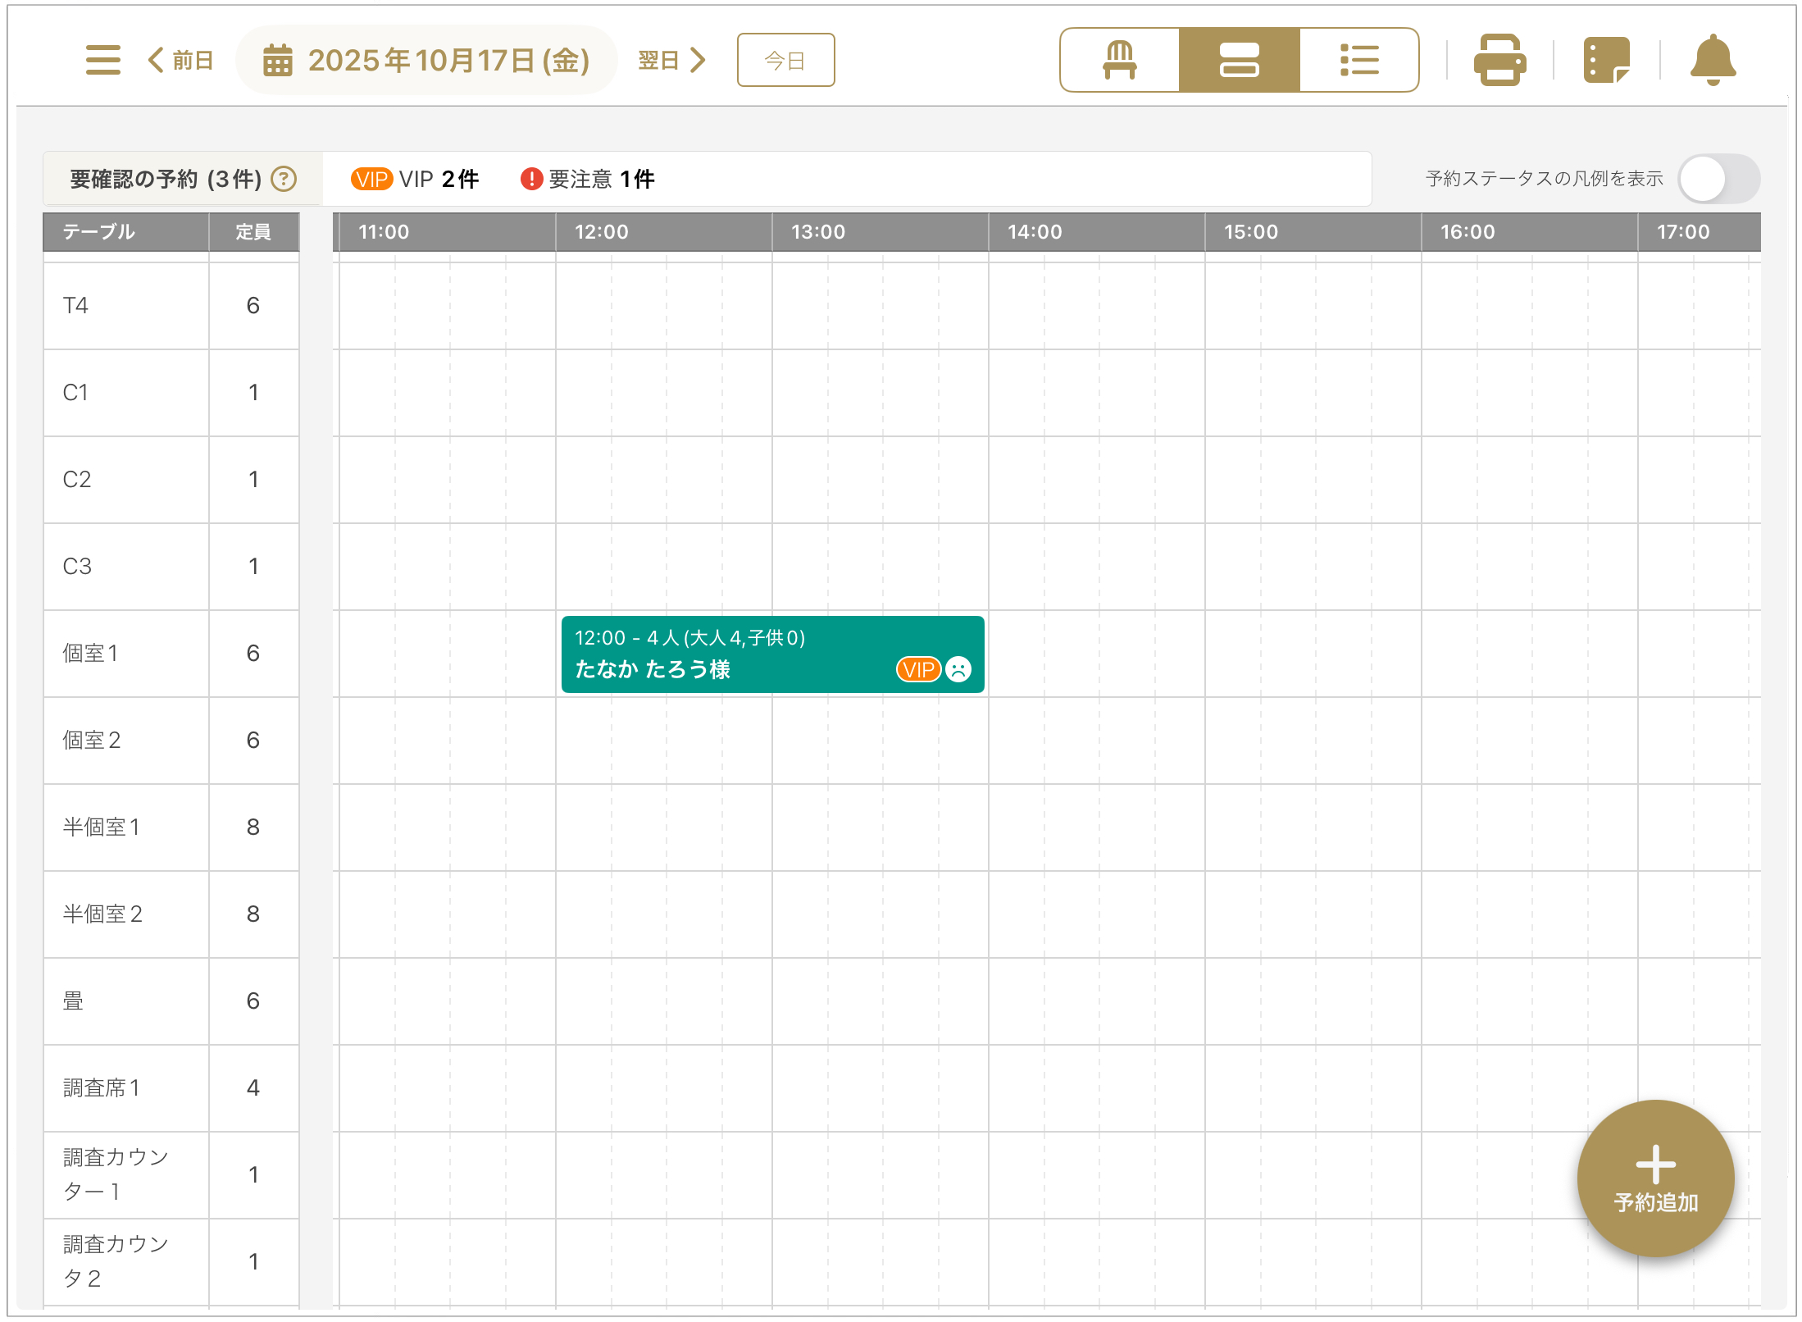Go to previous day with 前日
This screenshot has width=1802, height=1322.
(x=181, y=60)
